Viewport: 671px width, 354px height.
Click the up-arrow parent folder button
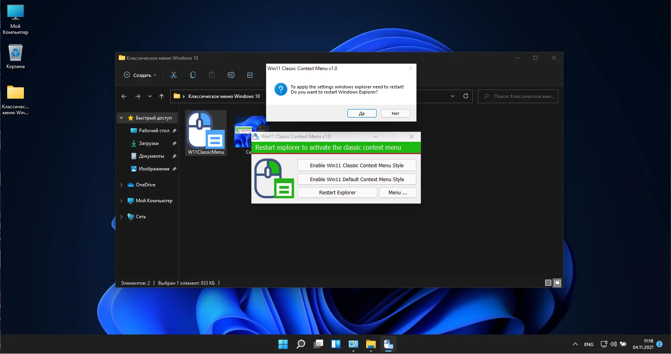pyautogui.click(x=161, y=96)
